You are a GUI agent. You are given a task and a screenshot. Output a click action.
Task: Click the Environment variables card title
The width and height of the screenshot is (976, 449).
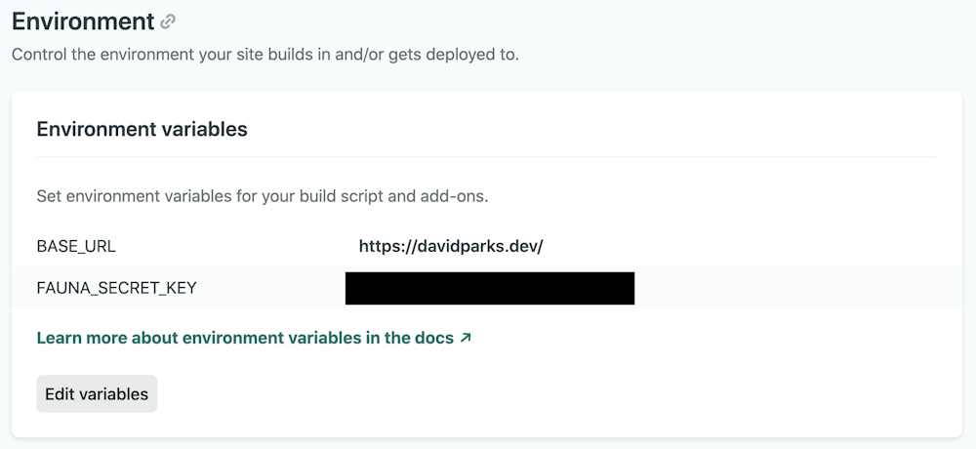click(142, 129)
